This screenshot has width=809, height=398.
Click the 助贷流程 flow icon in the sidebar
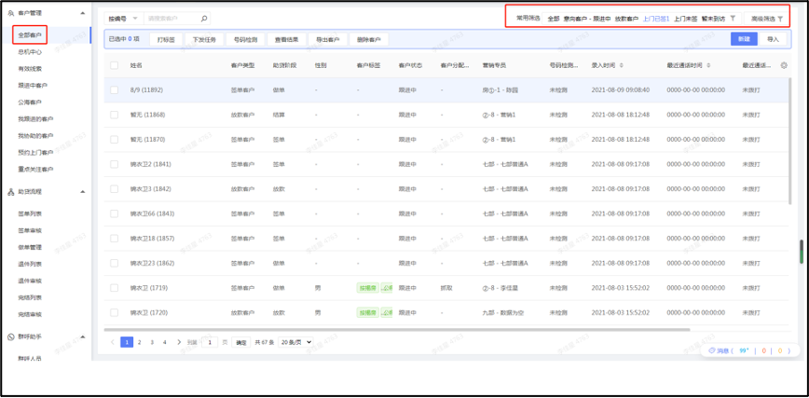11,191
